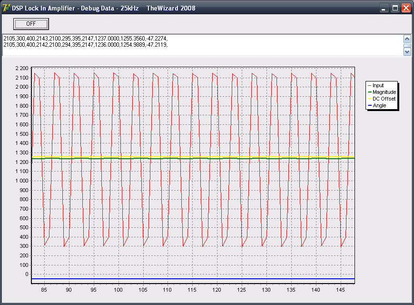Click the red Input color marker in legend

tap(370, 86)
